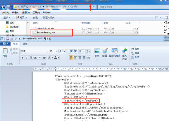The height and width of the screenshot is (121, 169).
Task: Open the font color picker arrow
Action: click(x=58, y=58)
